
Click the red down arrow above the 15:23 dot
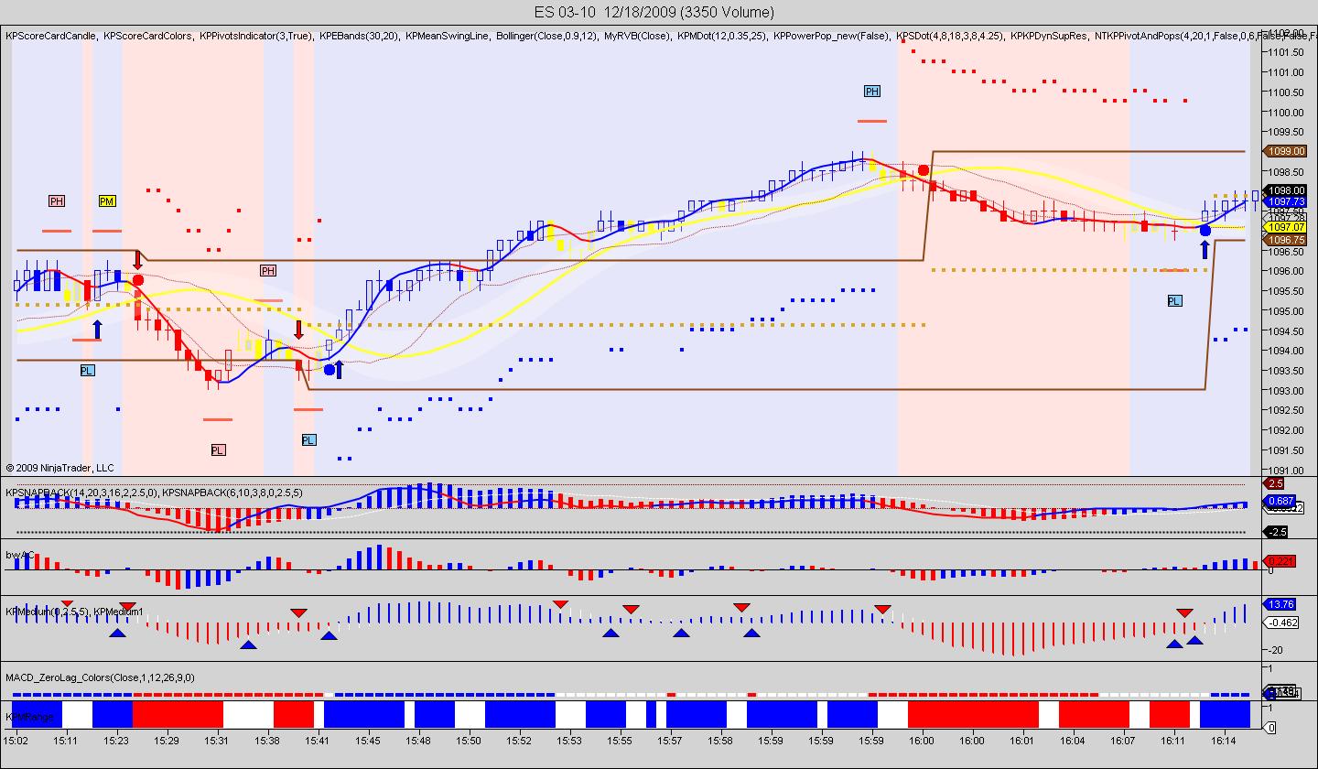pos(137,259)
